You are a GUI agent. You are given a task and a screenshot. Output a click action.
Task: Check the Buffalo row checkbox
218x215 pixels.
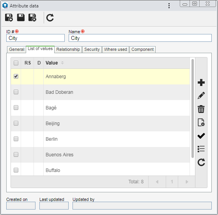pyautogui.click(x=16, y=170)
